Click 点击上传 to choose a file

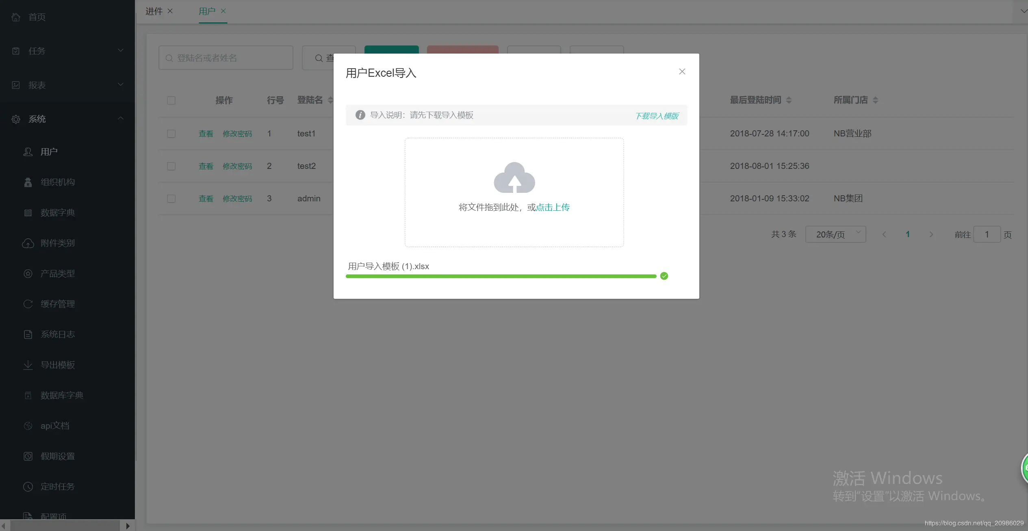coord(553,207)
